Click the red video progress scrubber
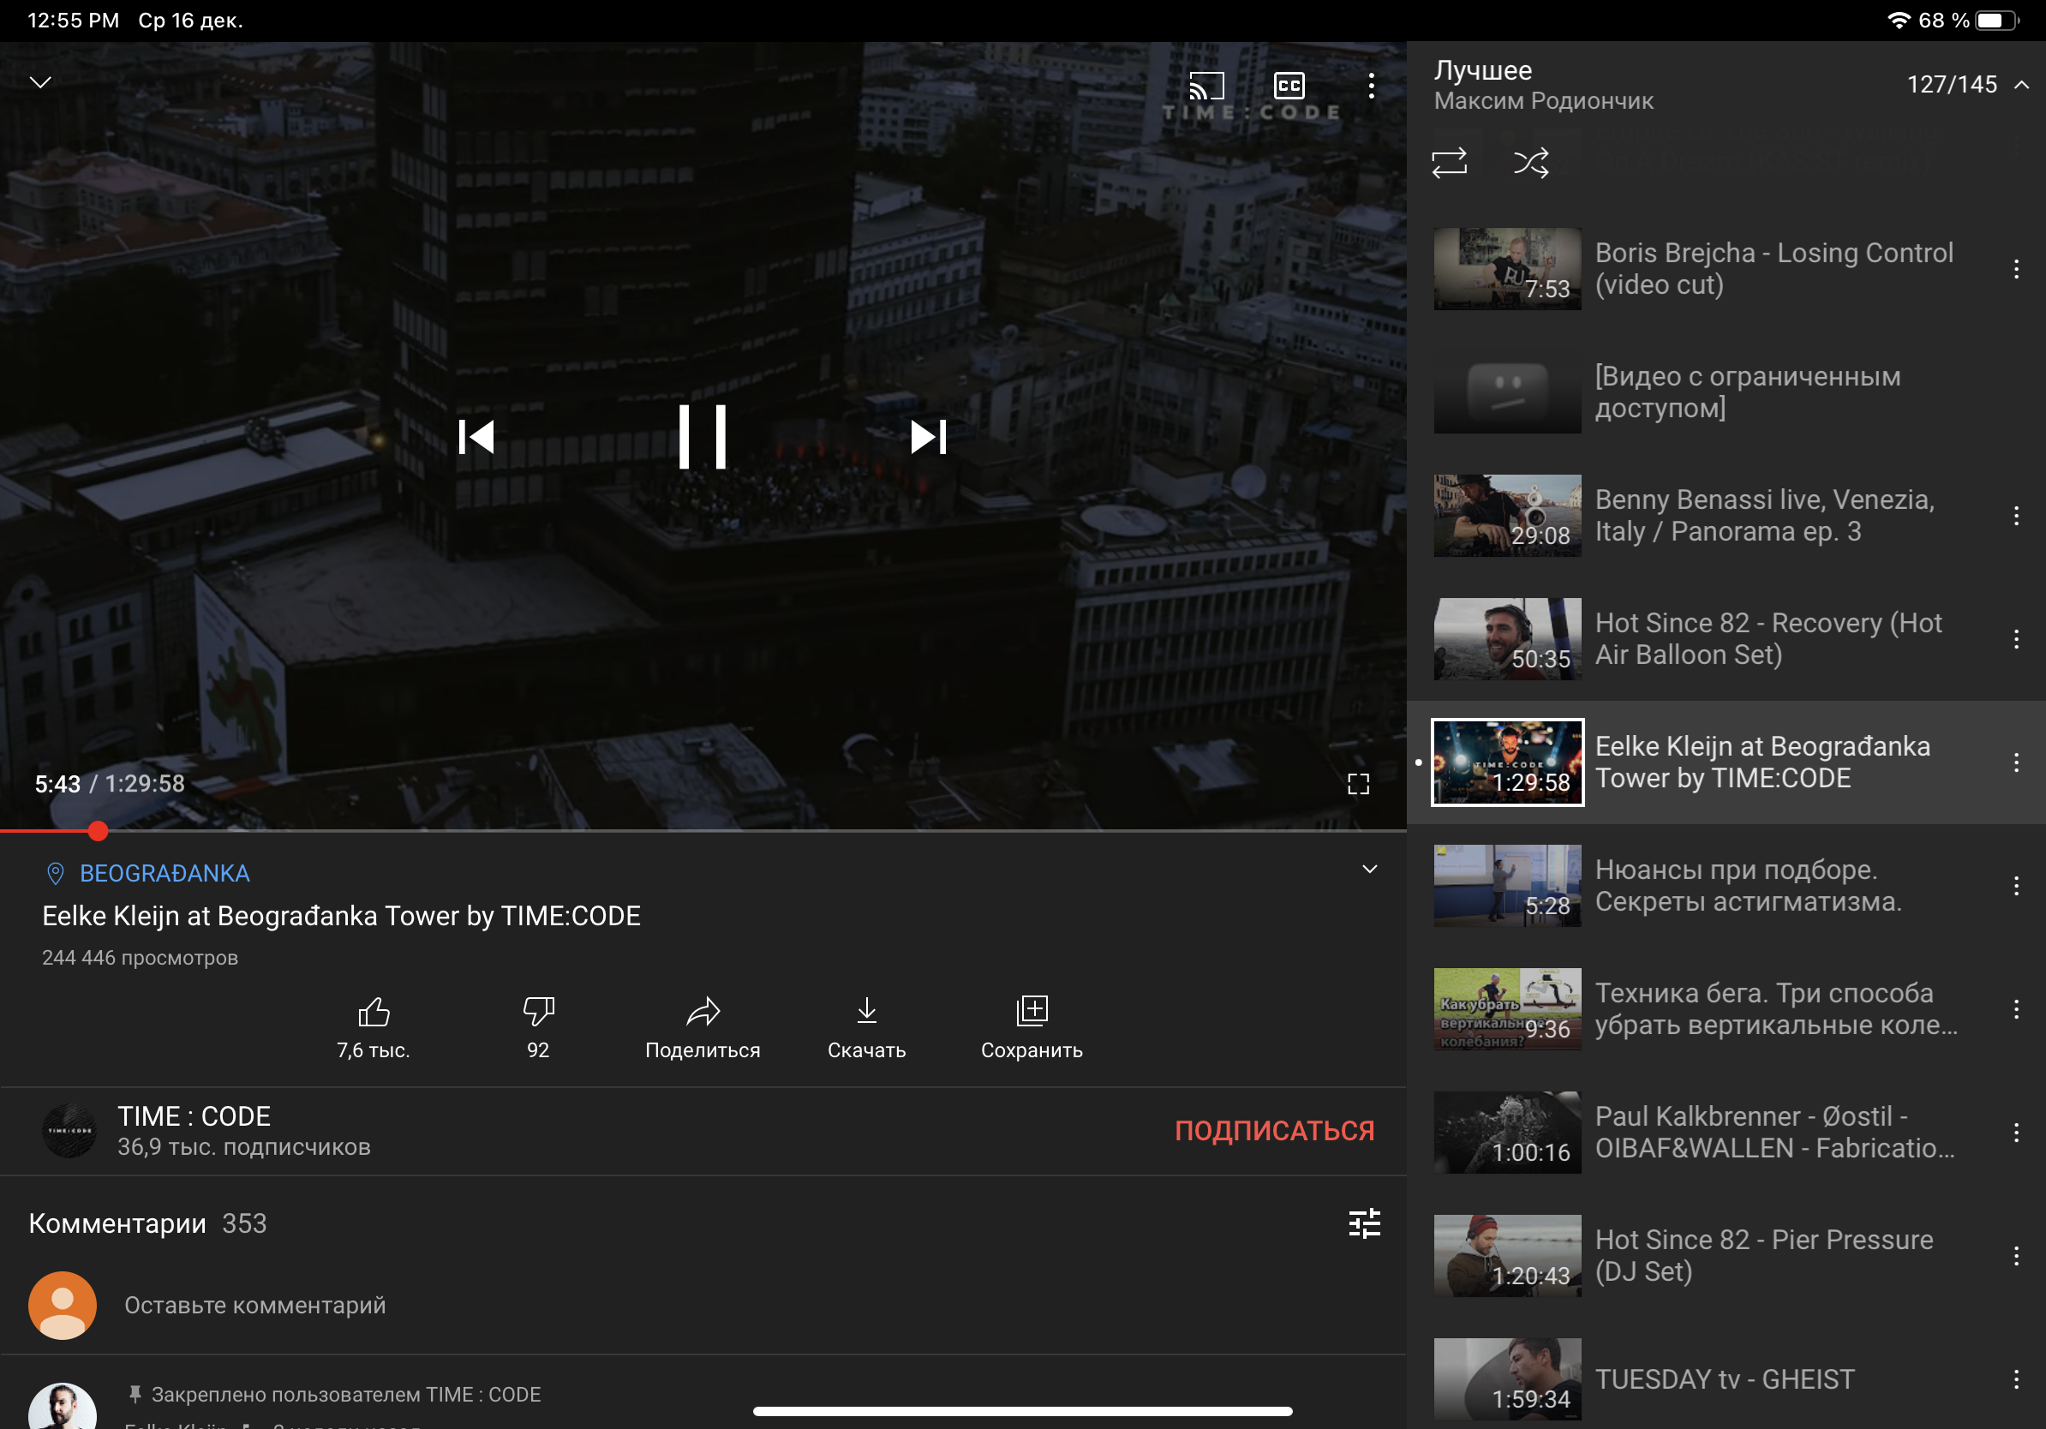The image size is (2046, 1429). coord(98,831)
